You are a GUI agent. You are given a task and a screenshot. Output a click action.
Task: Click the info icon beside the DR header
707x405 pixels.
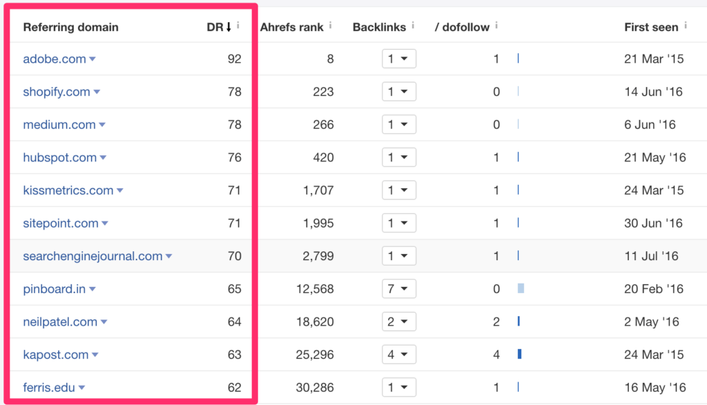pos(238,26)
